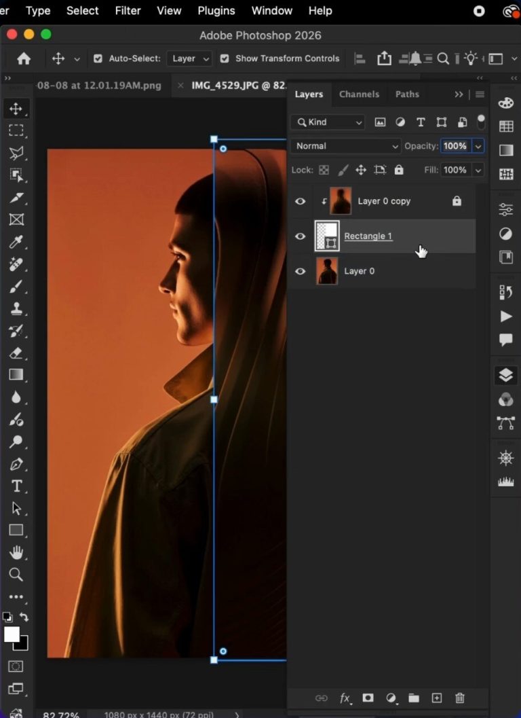Select the Dodge tool

[x=16, y=442]
